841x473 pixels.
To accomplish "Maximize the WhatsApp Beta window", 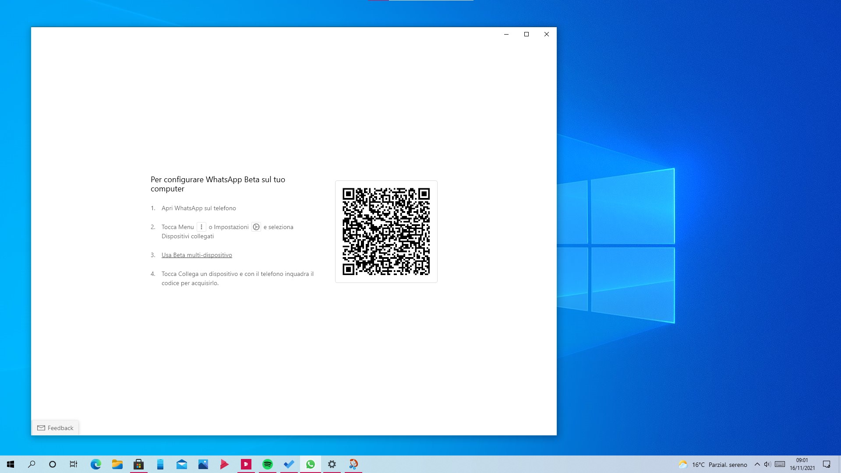I will (527, 34).
